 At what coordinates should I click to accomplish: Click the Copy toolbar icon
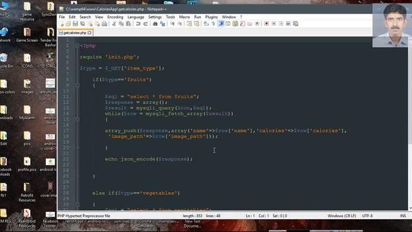coord(121,24)
